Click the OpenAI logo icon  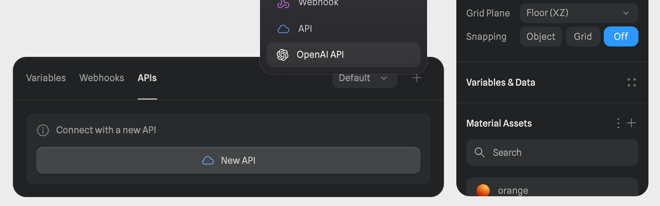coord(282,55)
